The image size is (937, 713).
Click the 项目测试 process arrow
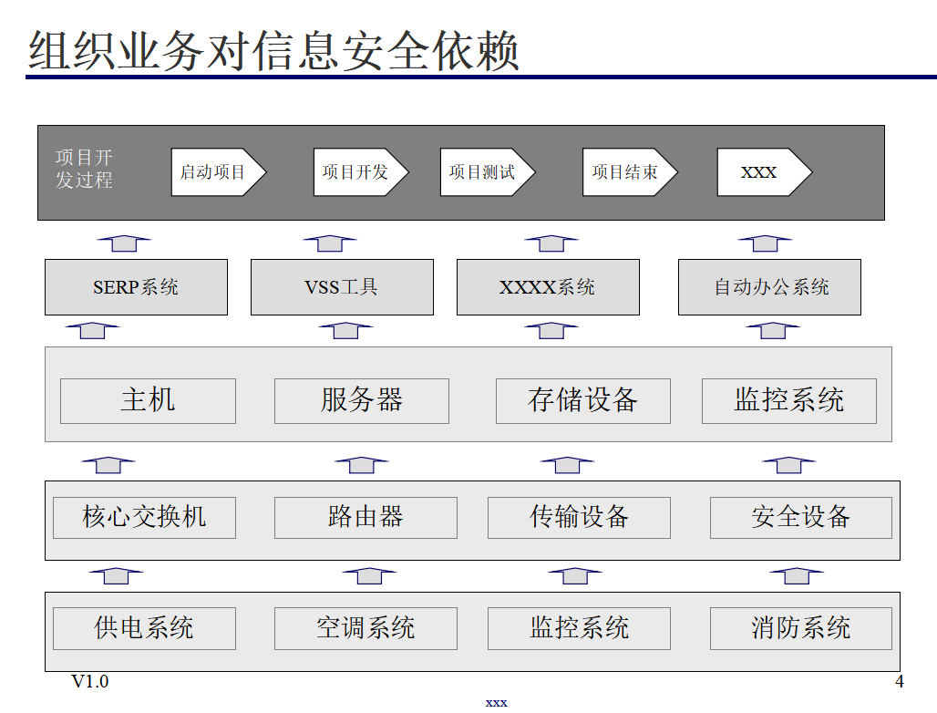[x=488, y=172]
